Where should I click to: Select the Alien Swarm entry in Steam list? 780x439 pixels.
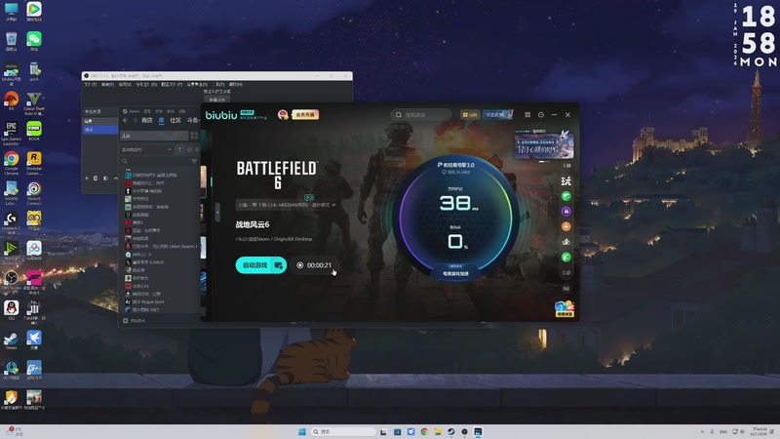coord(163,247)
